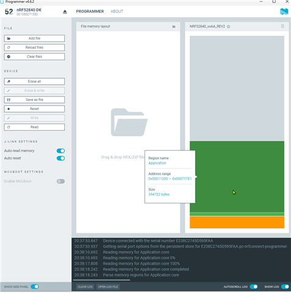Click the 'Drag & drop HEX/ZIP file' text

[123, 157]
